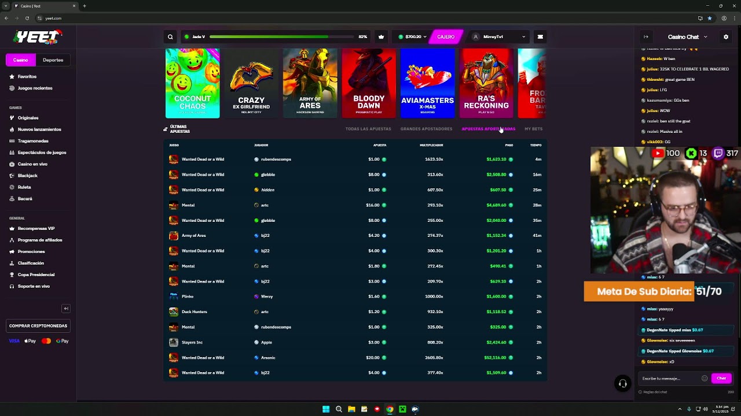Click the $52,116.00 payout value
Viewport: 741px width, 416px height.
pos(495,358)
